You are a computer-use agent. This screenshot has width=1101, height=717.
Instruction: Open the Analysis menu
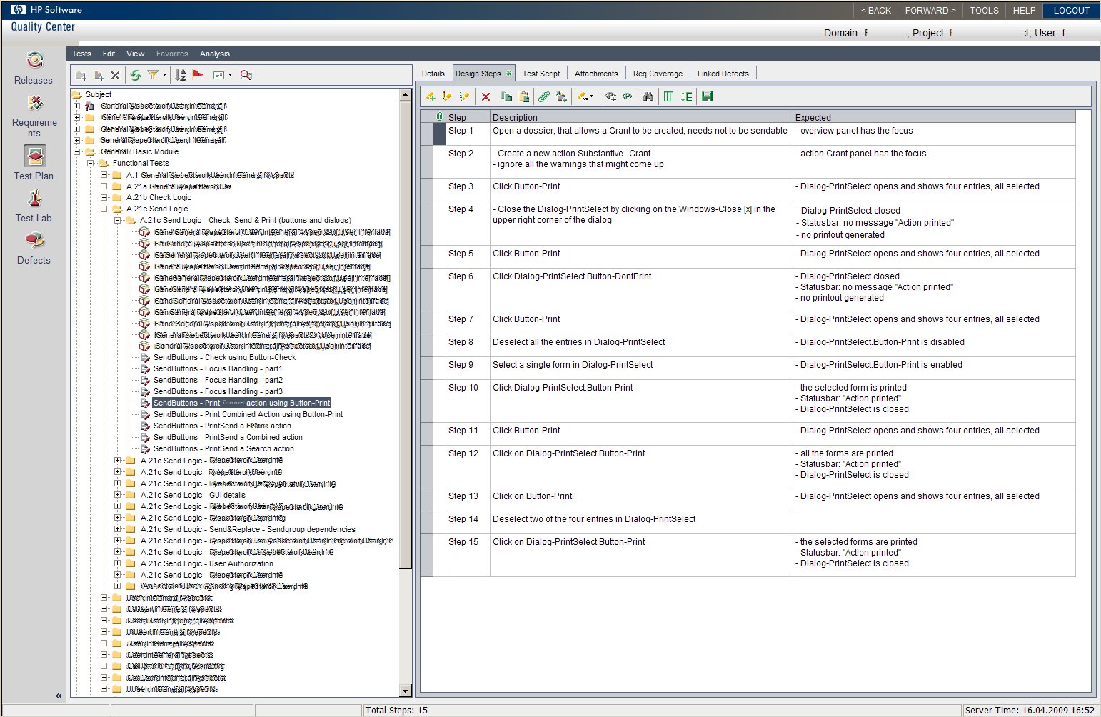(x=215, y=54)
